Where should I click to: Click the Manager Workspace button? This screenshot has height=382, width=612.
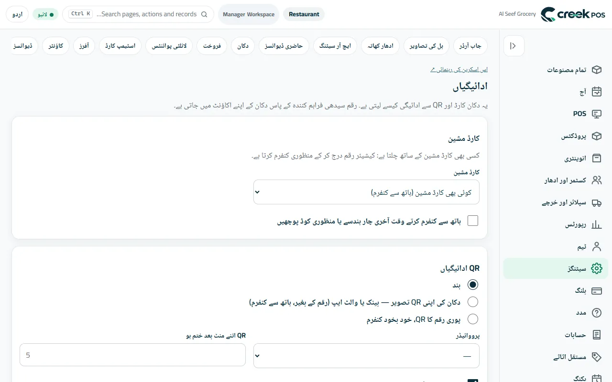(x=249, y=14)
